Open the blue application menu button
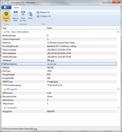122x132 pixels. pyautogui.click(x=6, y=7)
